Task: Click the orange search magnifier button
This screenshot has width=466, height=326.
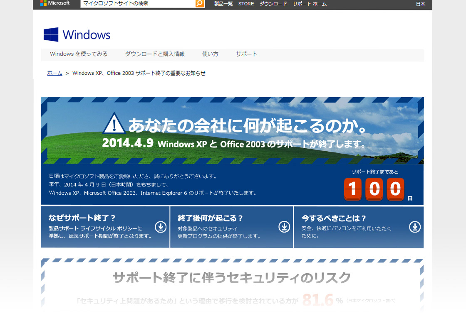Action: coord(200,4)
